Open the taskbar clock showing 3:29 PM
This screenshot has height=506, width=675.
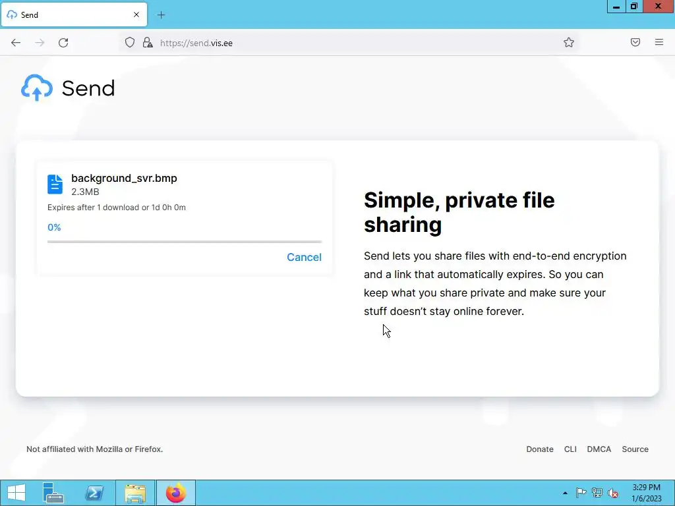(646, 493)
